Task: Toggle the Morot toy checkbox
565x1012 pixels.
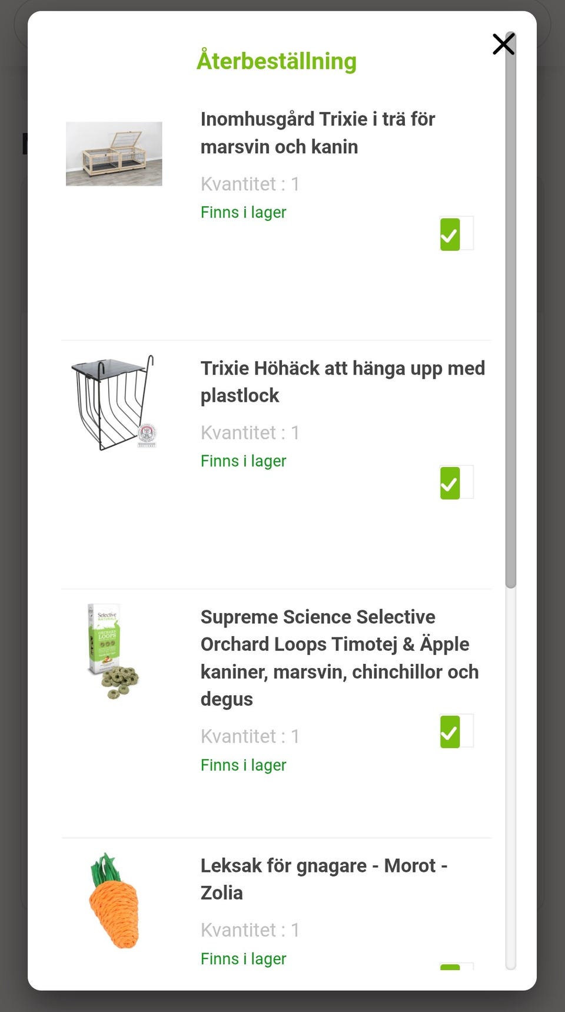Action: 456,966
